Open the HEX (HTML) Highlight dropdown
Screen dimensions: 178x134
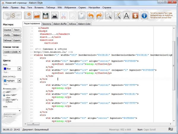19,81
